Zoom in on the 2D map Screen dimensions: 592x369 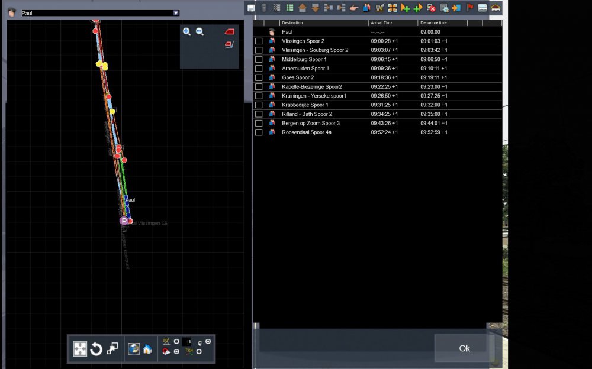coord(186,32)
